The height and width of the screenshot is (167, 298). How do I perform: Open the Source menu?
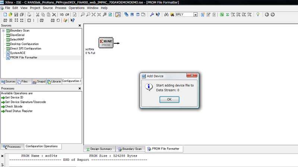click(x=48, y=8)
